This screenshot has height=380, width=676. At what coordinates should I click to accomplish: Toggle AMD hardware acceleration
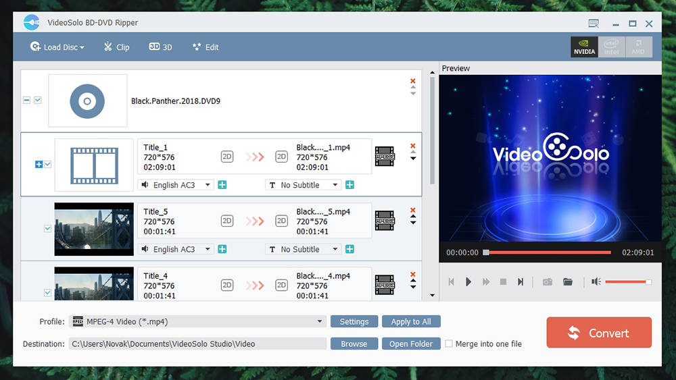coord(638,47)
